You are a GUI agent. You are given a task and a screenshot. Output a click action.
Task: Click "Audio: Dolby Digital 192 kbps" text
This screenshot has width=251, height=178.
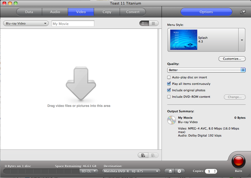point(200,135)
